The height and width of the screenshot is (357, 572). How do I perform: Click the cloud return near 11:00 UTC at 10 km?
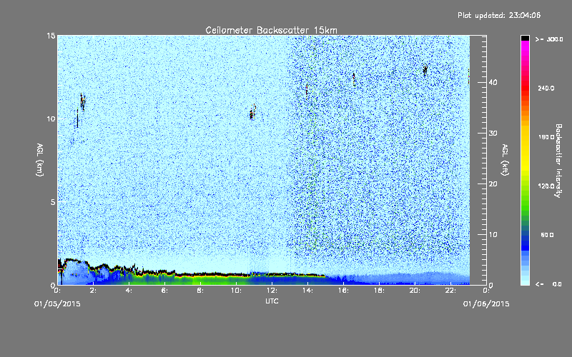(252, 113)
